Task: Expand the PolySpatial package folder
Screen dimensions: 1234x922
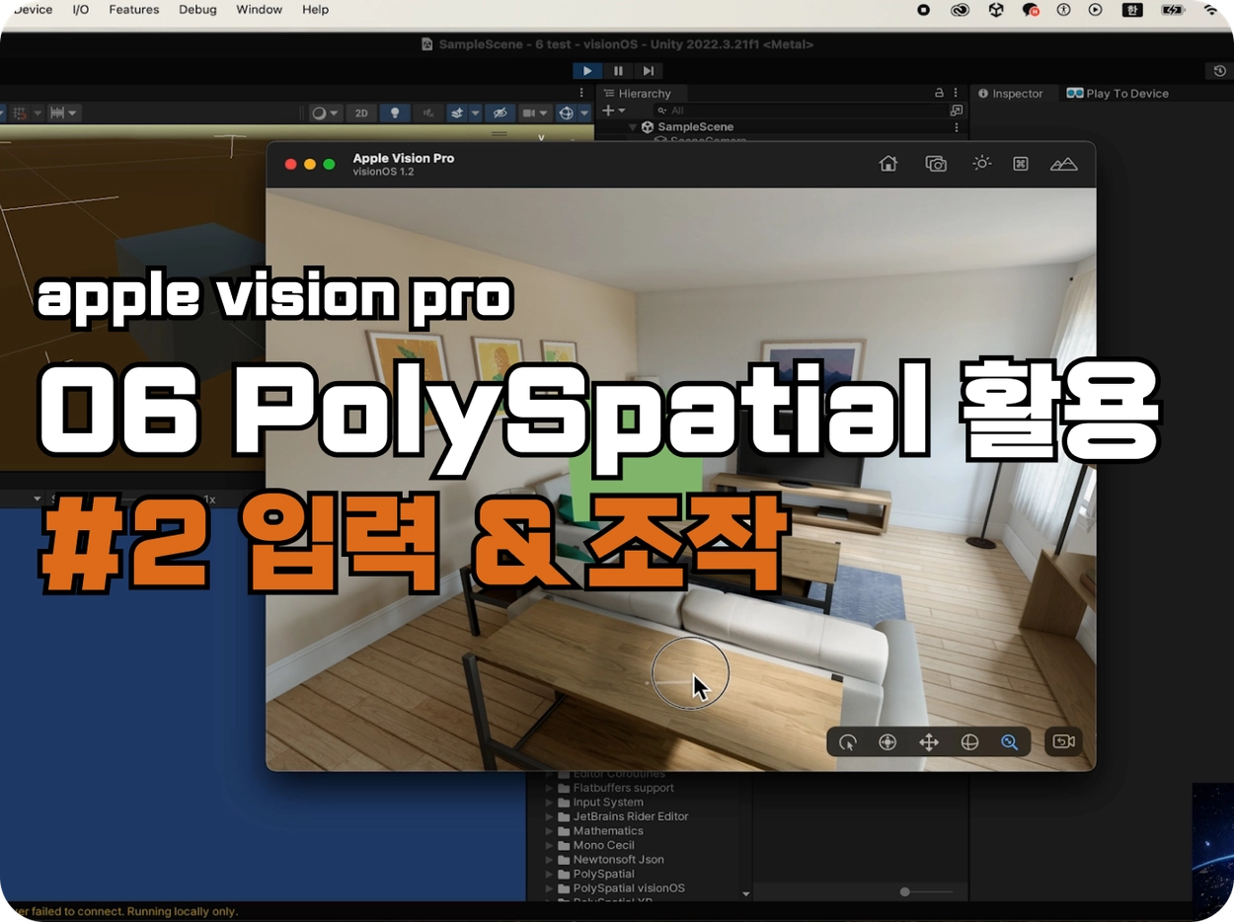Action: [x=551, y=874]
